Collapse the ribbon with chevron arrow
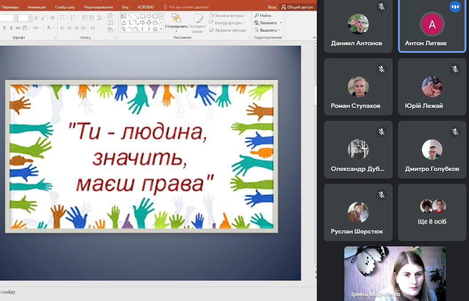The image size is (469, 301). (314, 38)
